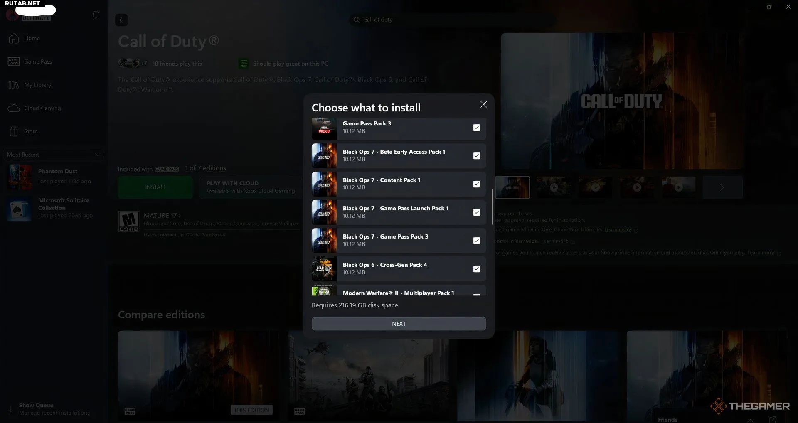This screenshot has width=798, height=423.
Task: Click Game Pass Pack 3 thumbnail image
Action: (x=324, y=129)
